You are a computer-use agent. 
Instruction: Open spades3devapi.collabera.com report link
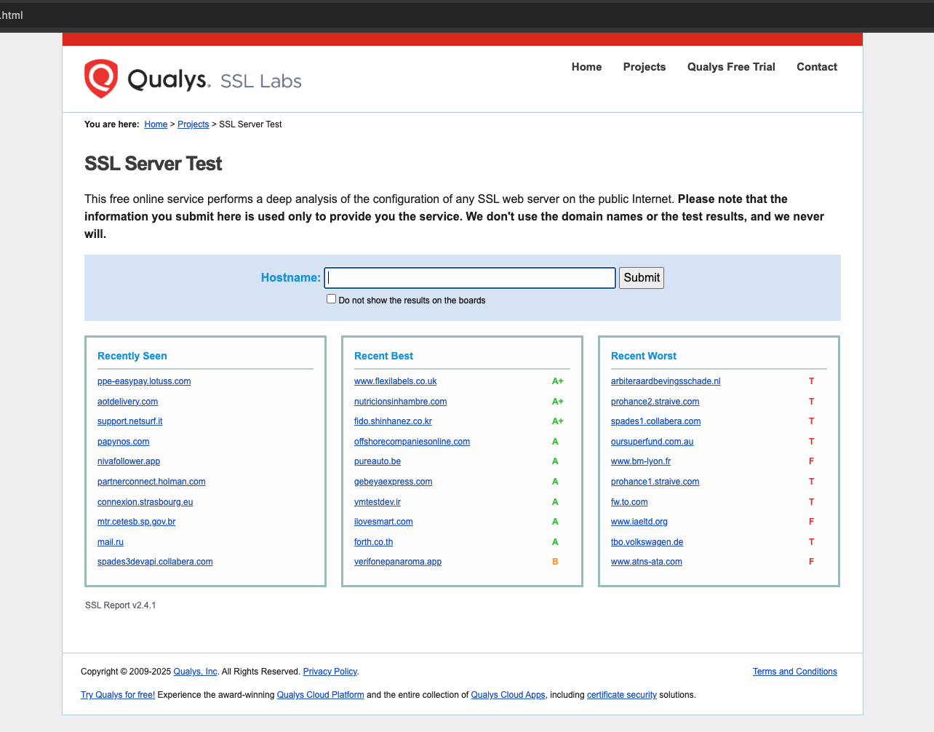click(155, 562)
